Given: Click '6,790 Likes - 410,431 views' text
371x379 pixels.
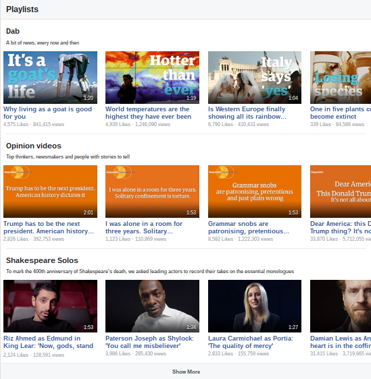Looking at the screenshot, I should [239, 124].
